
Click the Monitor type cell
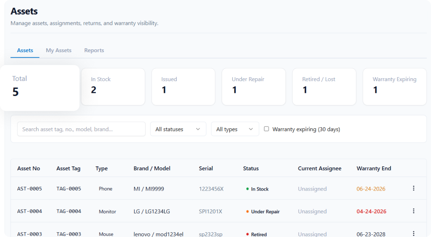[107, 211]
